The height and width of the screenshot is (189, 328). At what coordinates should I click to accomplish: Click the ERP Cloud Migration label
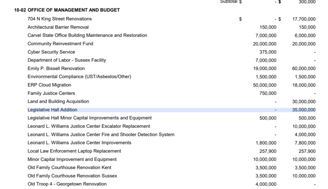(x=49, y=85)
